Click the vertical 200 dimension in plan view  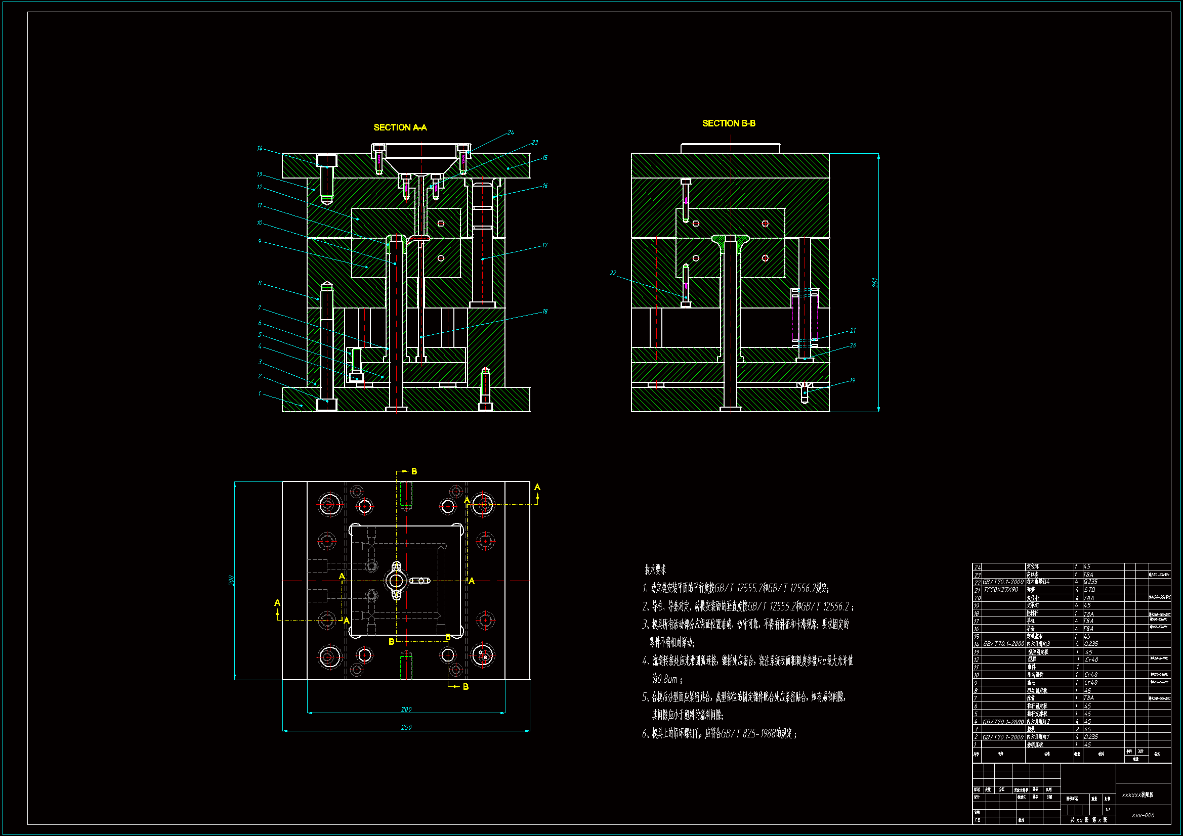(231, 581)
